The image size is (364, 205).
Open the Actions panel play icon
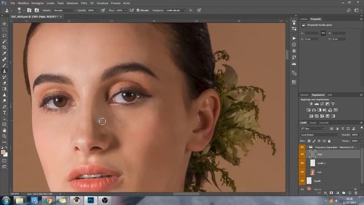tap(294, 38)
